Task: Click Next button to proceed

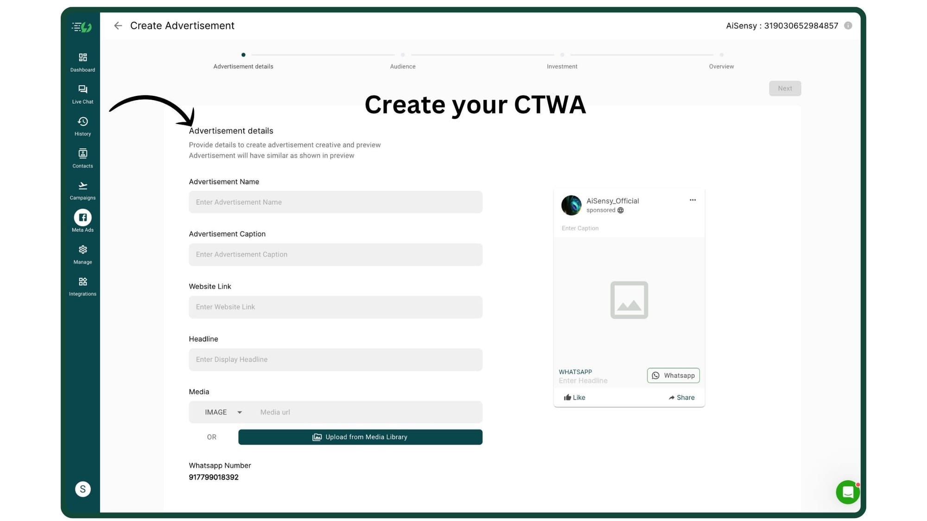Action: click(784, 88)
